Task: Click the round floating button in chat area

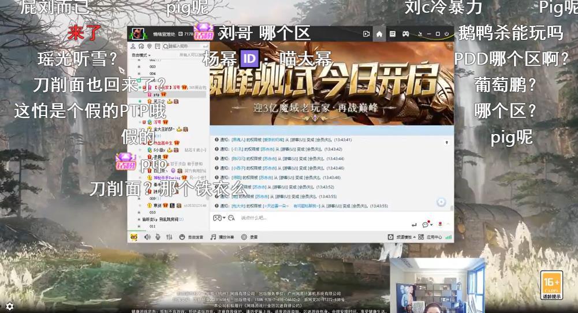Action: click(x=441, y=202)
